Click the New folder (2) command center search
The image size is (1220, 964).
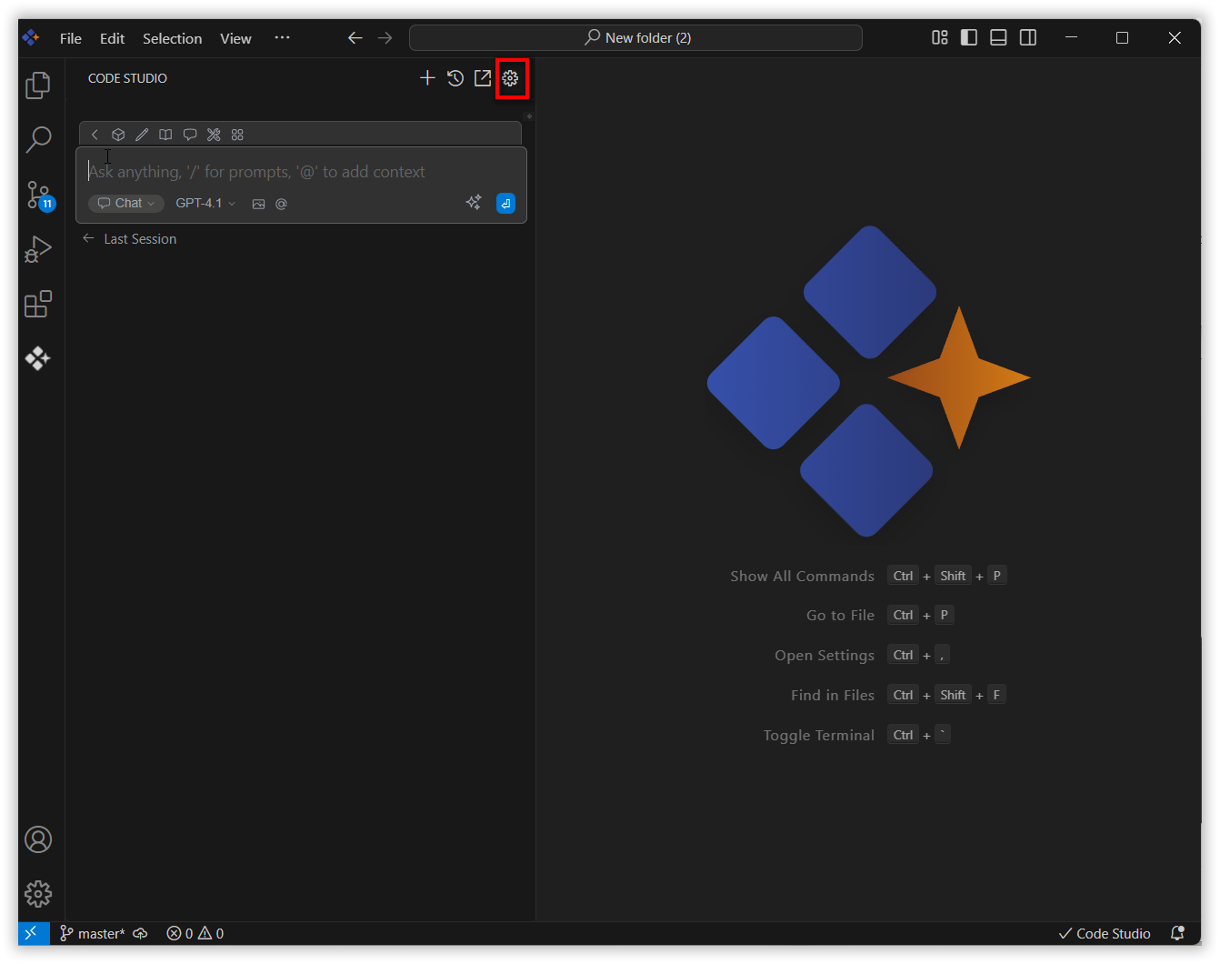coord(635,37)
